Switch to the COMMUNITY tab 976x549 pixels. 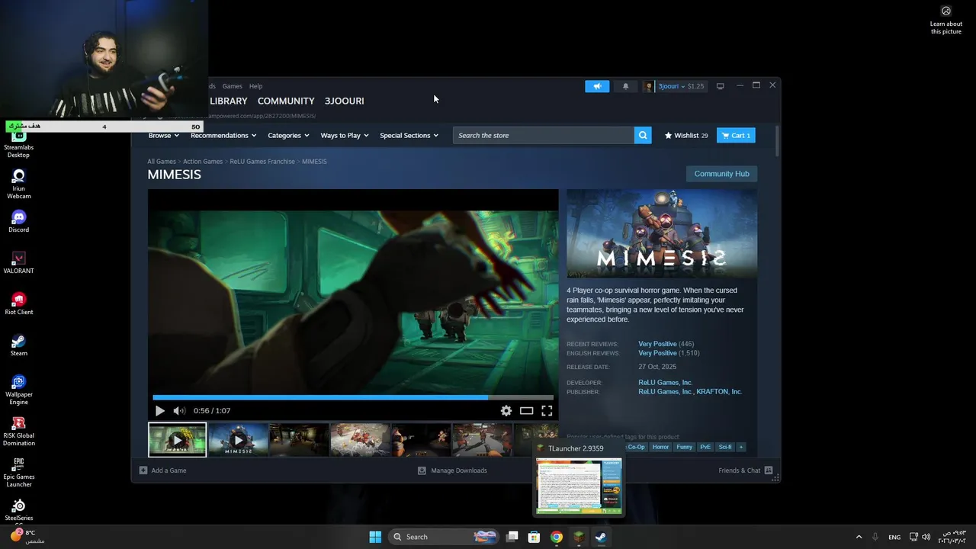point(286,101)
